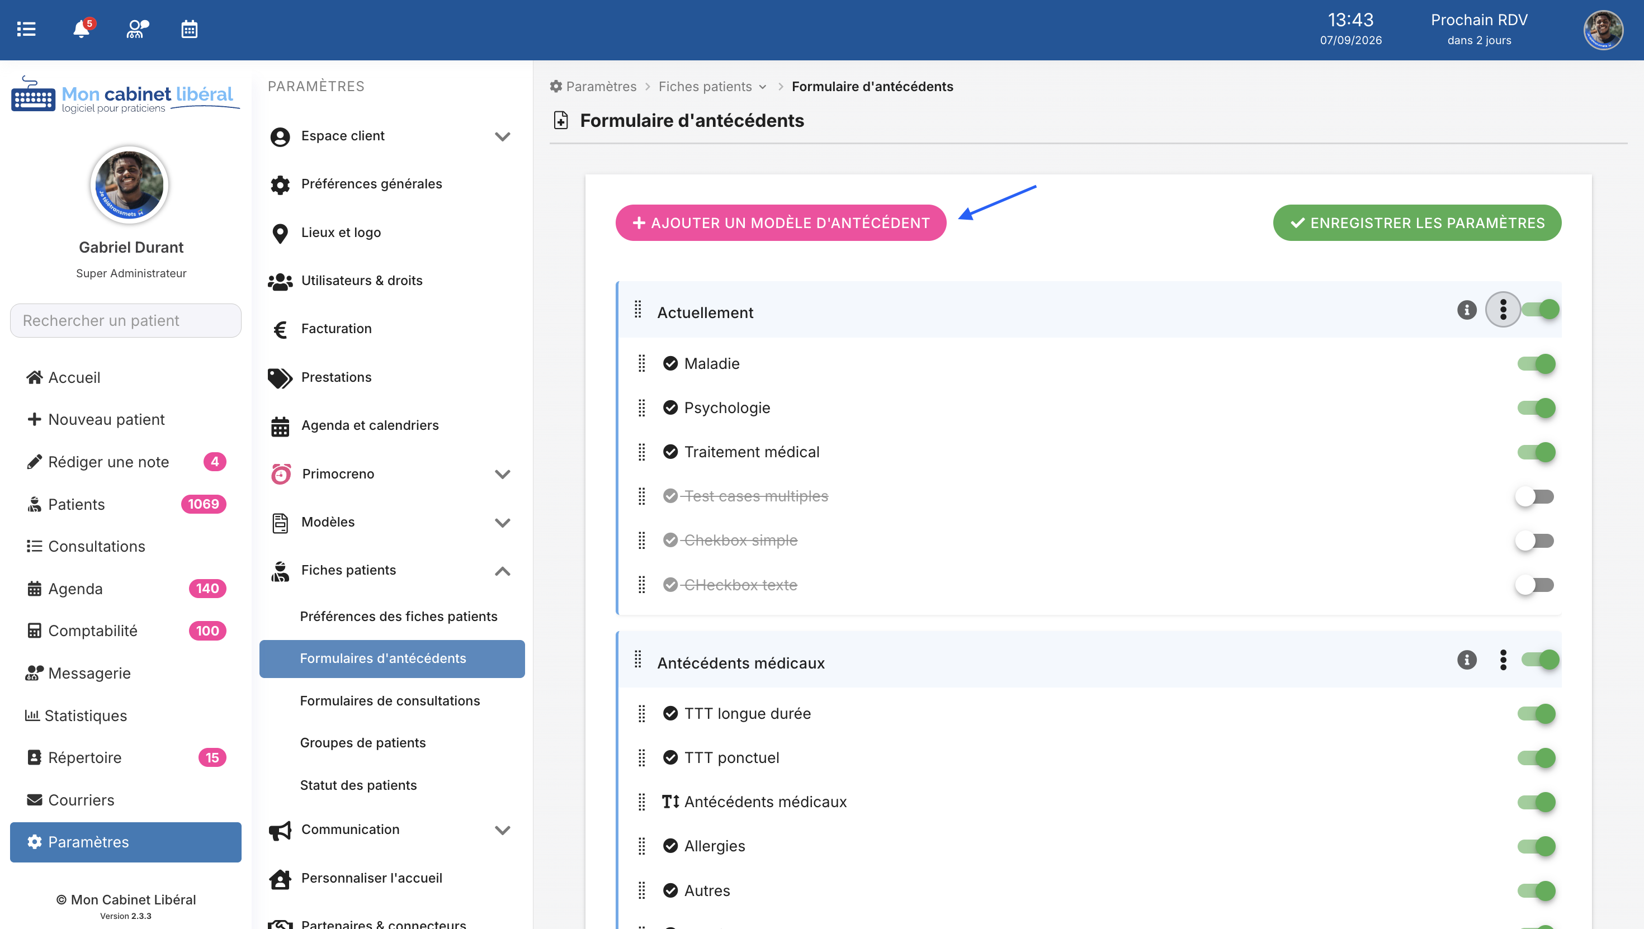Open three-dot menu for Actuellement

pyautogui.click(x=1503, y=310)
